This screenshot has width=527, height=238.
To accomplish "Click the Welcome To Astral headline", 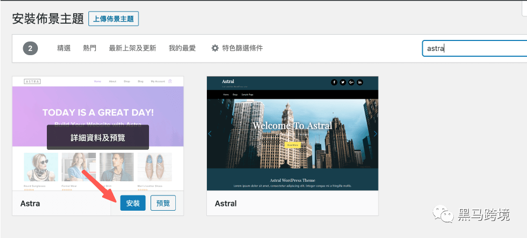I will coord(292,126).
